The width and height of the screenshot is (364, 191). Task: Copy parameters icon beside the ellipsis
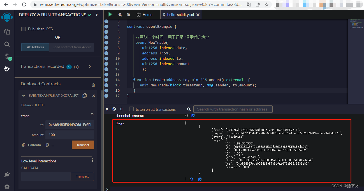click(47, 145)
